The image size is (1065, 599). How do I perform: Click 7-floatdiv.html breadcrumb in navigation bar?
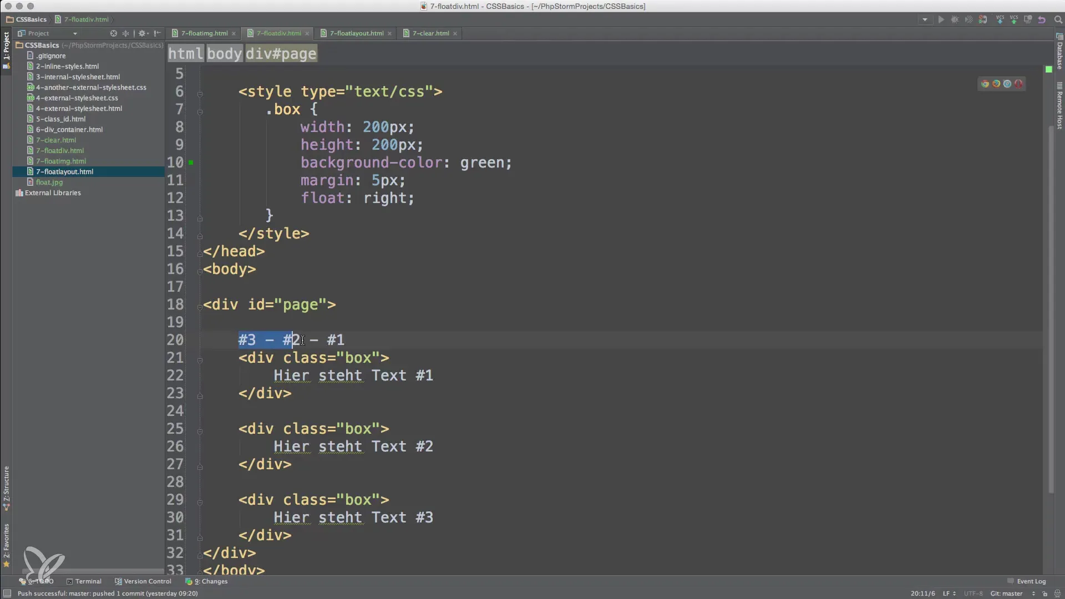point(82,19)
